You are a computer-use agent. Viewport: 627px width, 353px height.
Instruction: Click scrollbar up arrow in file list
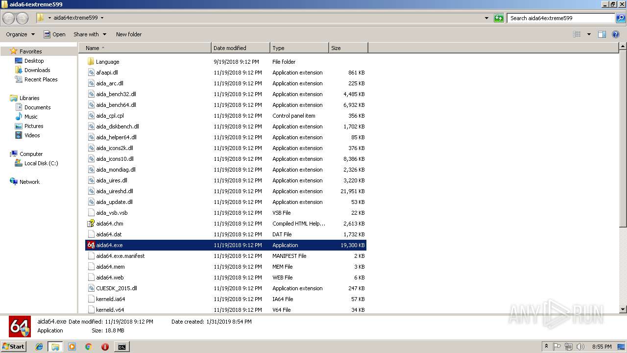[623, 47]
